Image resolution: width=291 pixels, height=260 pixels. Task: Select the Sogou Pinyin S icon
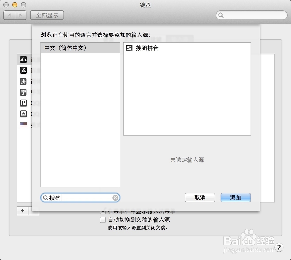click(129, 48)
